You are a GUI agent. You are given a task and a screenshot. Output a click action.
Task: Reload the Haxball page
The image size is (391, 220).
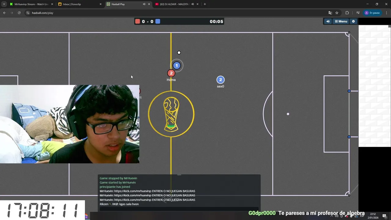[19, 13]
